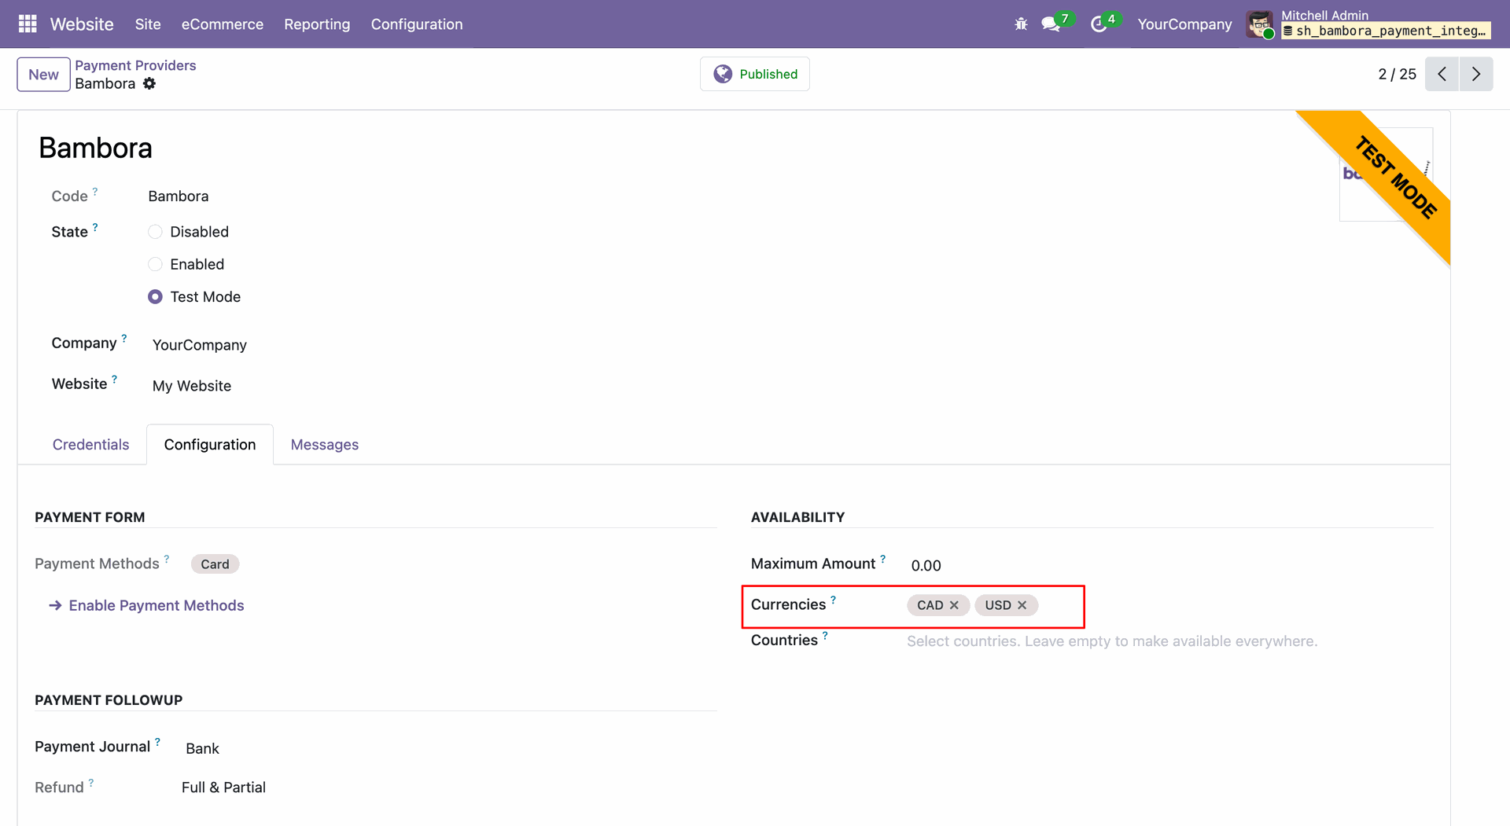Switch to the Messages tab
The image size is (1510, 826).
[325, 445]
